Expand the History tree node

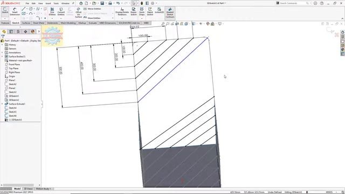click(x=2, y=45)
